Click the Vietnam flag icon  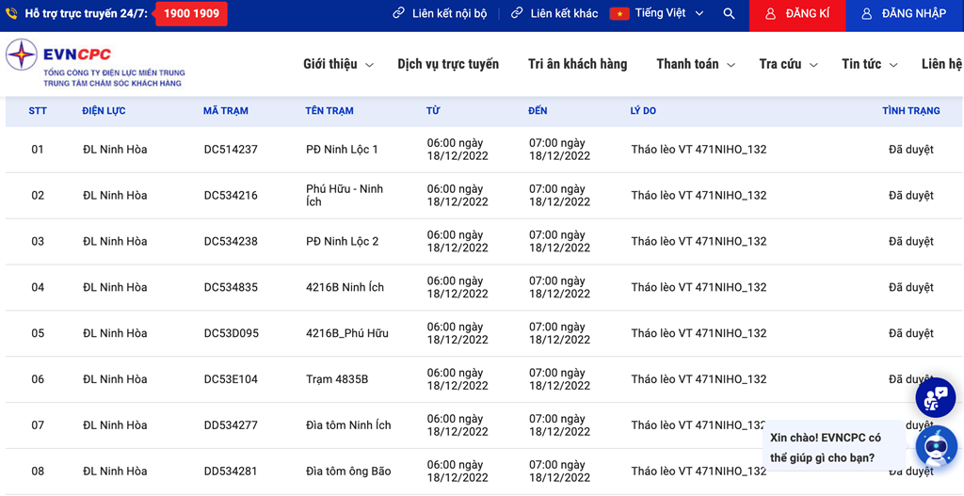pyautogui.click(x=619, y=14)
